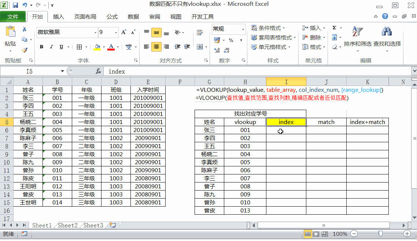Open the Find and Select binoculars tool

[x=387, y=37]
